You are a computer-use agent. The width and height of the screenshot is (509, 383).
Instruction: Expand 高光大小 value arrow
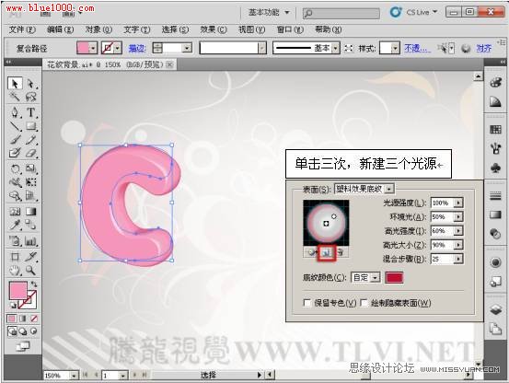[x=458, y=245]
